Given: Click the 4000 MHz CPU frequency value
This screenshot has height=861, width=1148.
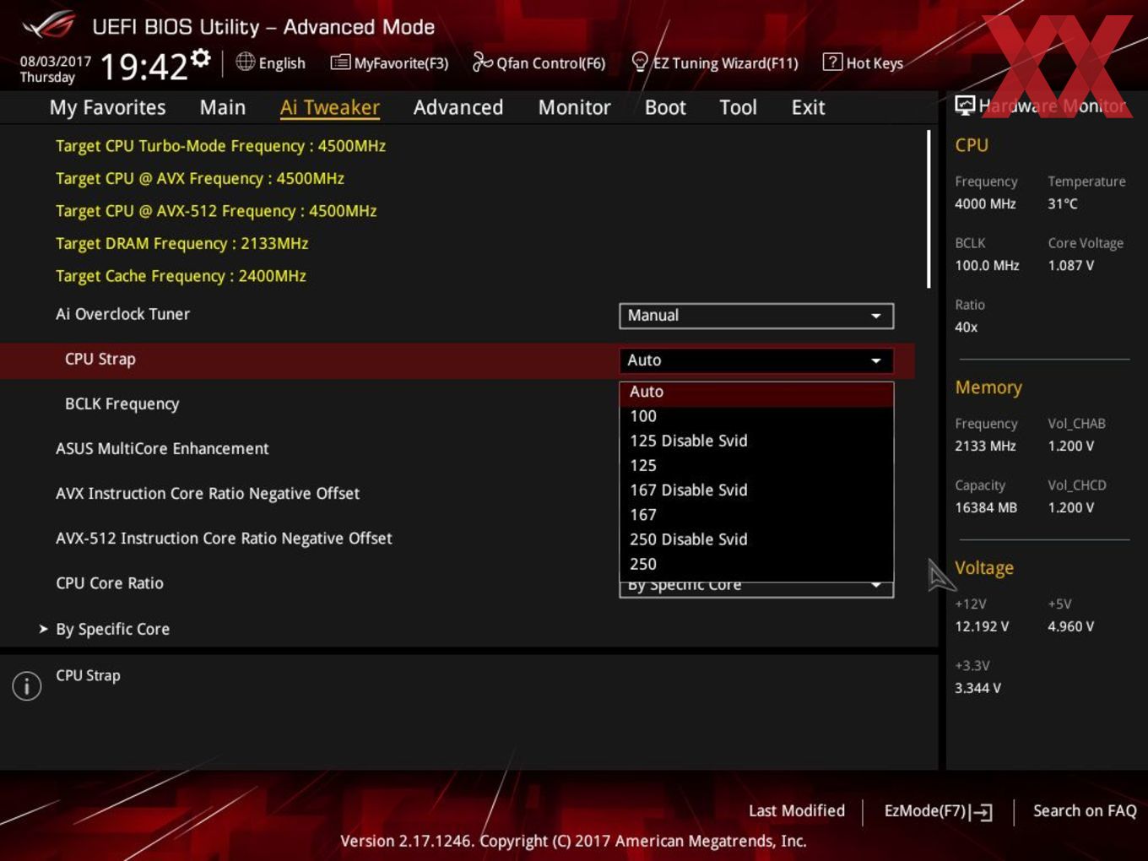Looking at the screenshot, I should (985, 203).
